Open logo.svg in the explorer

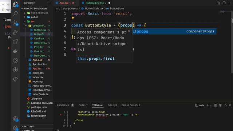pos(37,82)
